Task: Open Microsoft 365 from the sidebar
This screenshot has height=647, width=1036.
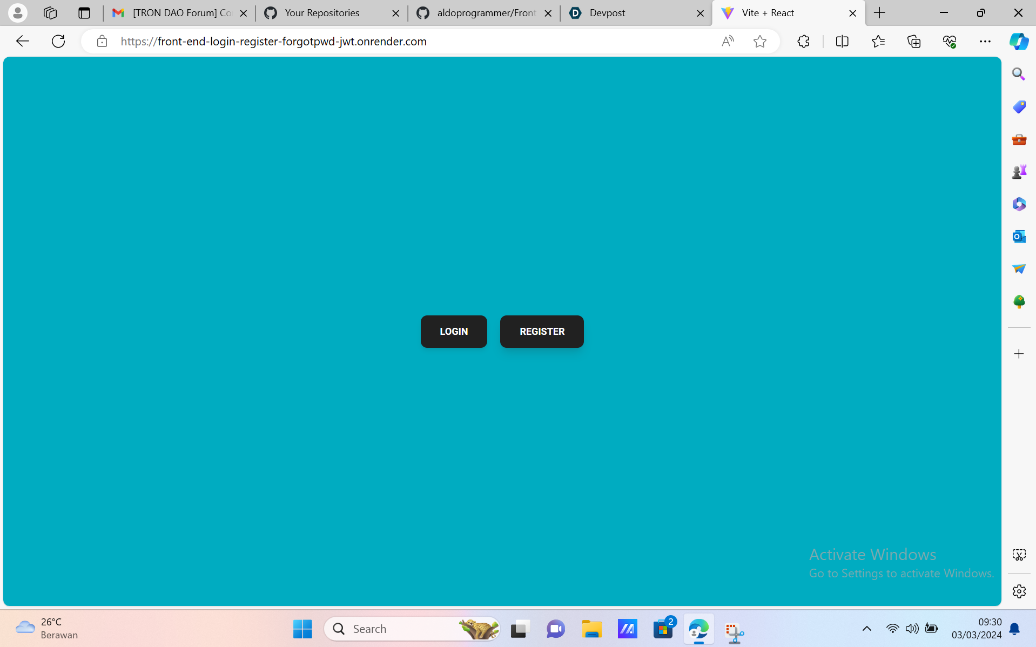Action: (x=1019, y=204)
